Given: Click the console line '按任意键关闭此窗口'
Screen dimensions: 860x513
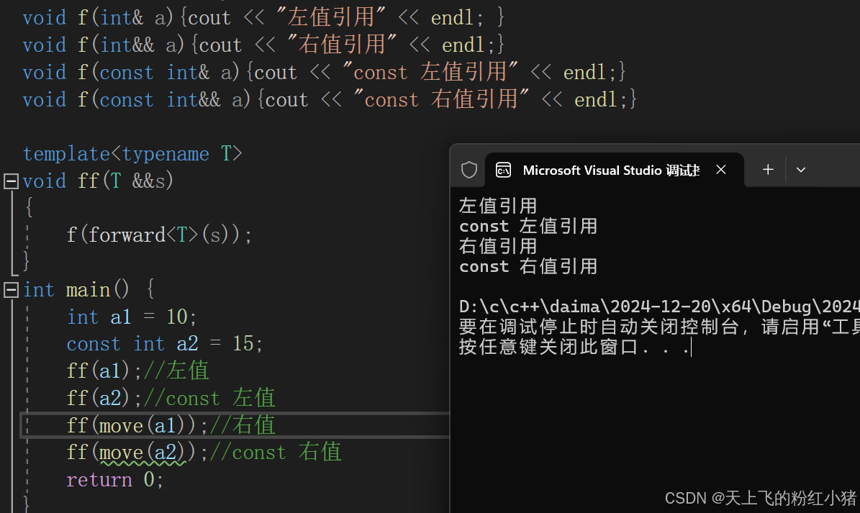Looking at the screenshot, I should [575, 348].
